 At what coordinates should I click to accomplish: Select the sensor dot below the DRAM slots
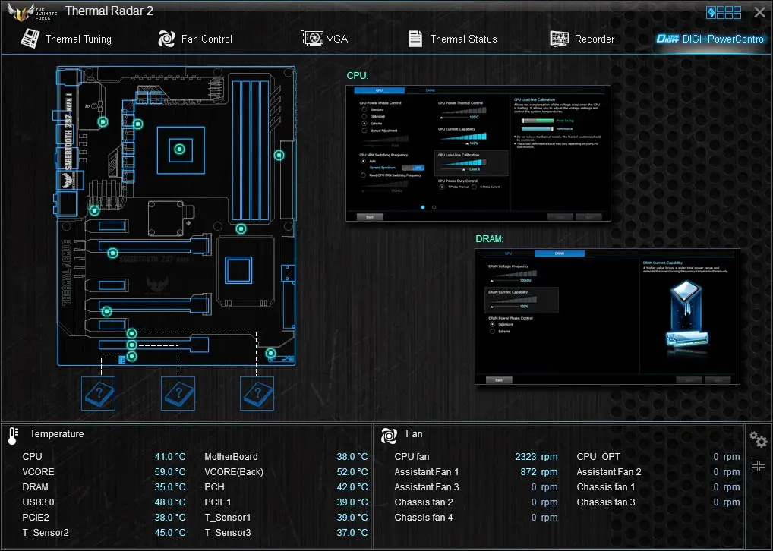pos(241,228)
